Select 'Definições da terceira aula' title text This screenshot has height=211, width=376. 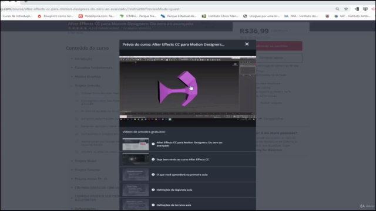click(x=174, y=205)
